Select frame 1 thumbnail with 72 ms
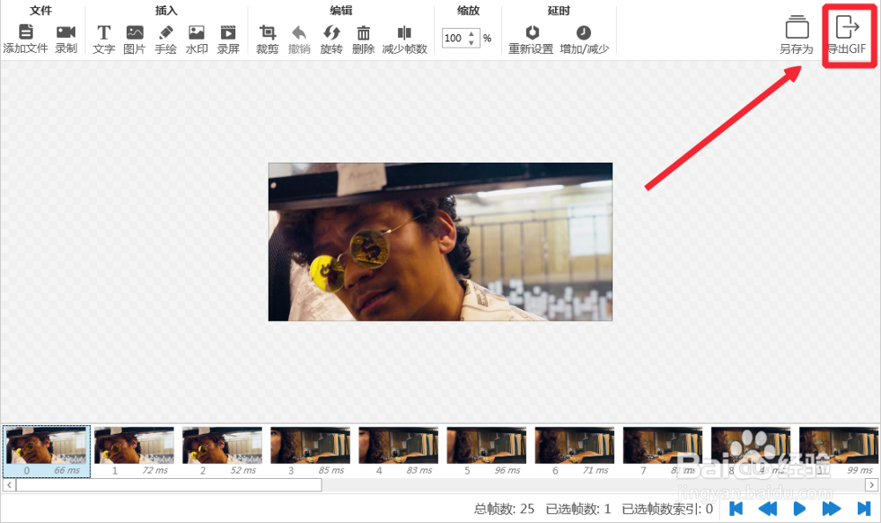The height and width of the screenshot is (523, 881). (x=134, y=452)
